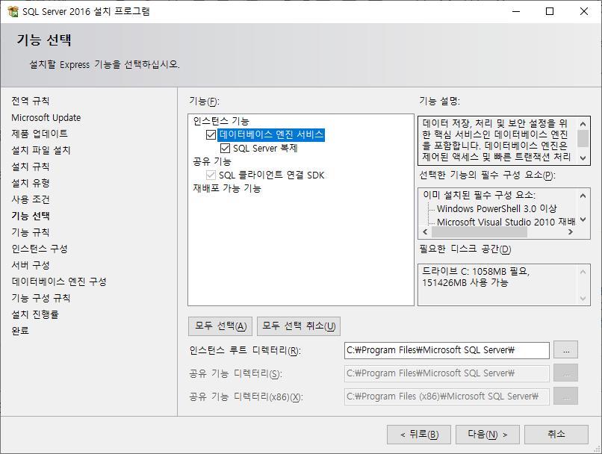Viewport: 602px width, 454px height.
Task: Click the 인스턴스 기능 group heading
Action: pyautogui.click(x=221, y=121)
